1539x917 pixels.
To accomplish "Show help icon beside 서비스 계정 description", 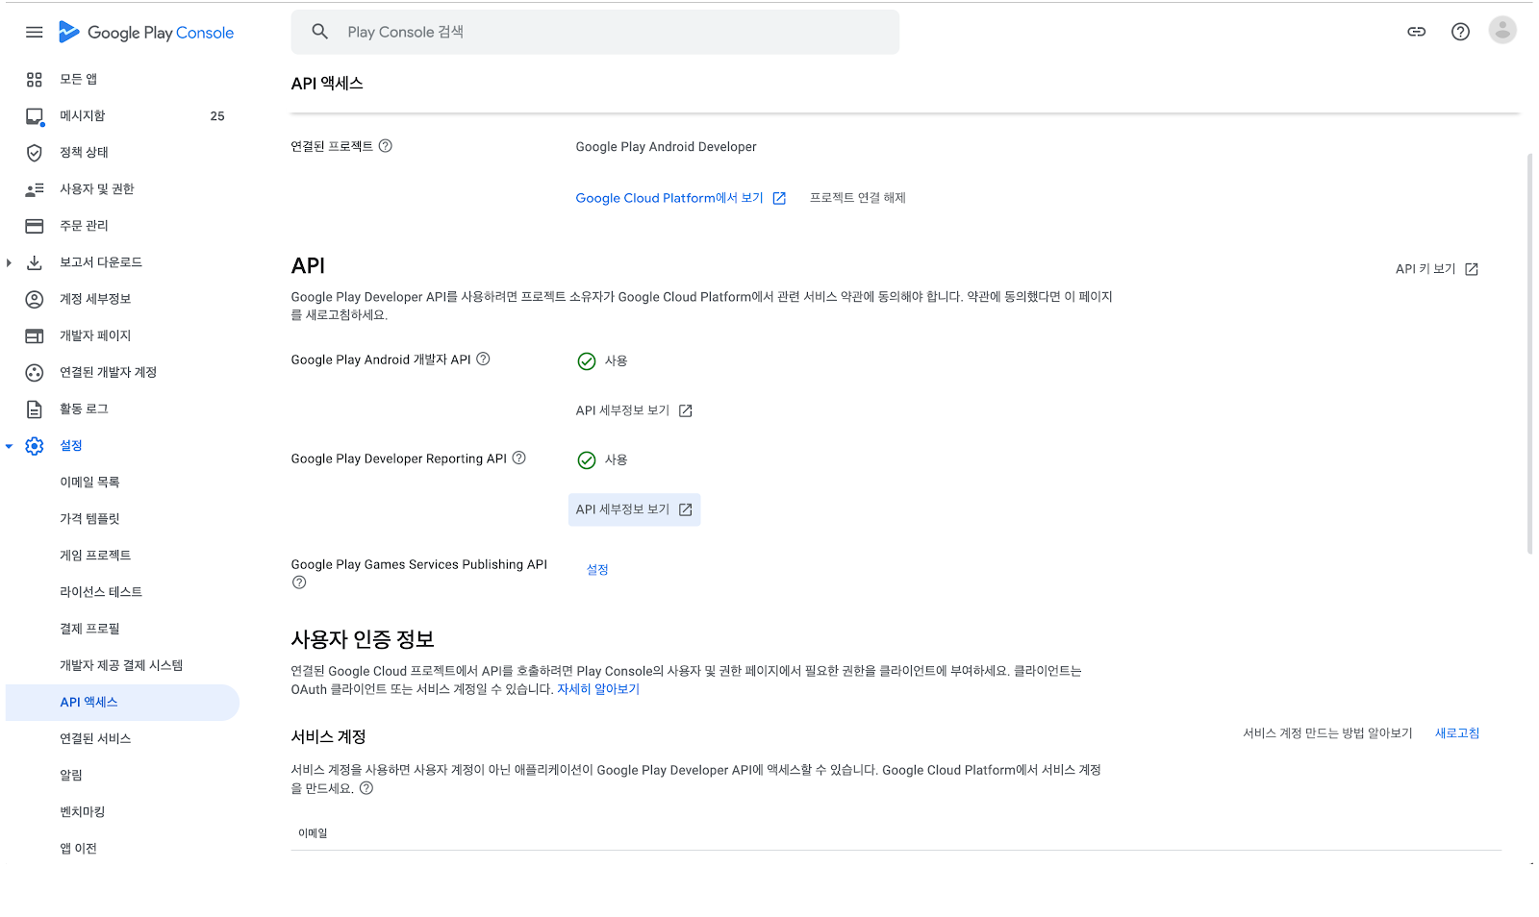I will point(366,788).
